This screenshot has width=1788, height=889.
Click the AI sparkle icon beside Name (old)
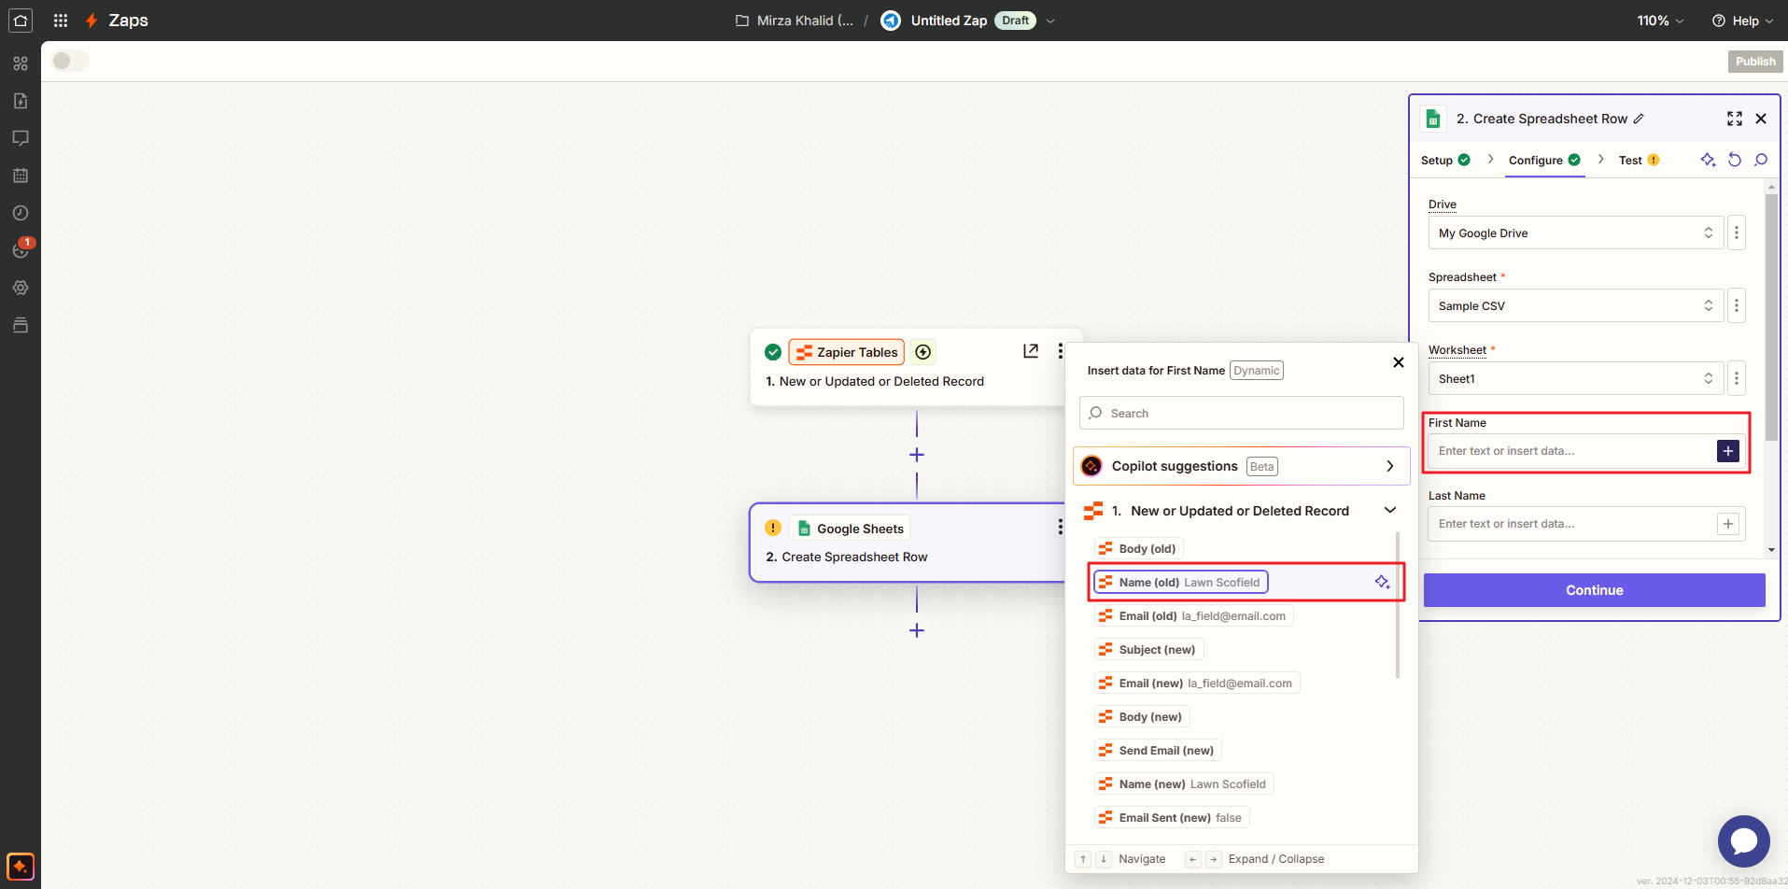tap(1382, 581)
